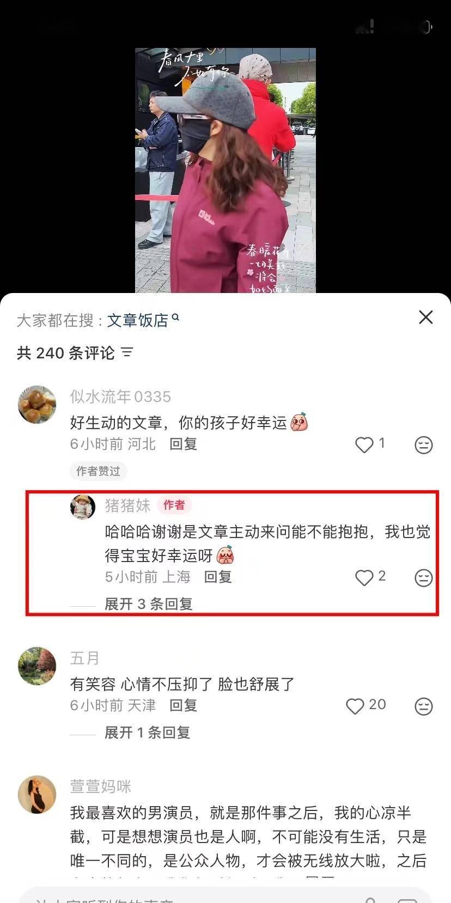Screen dimensions: 451x903
Task: Expand 展开 1 条回复 under 五月
Action: point(148,733)
